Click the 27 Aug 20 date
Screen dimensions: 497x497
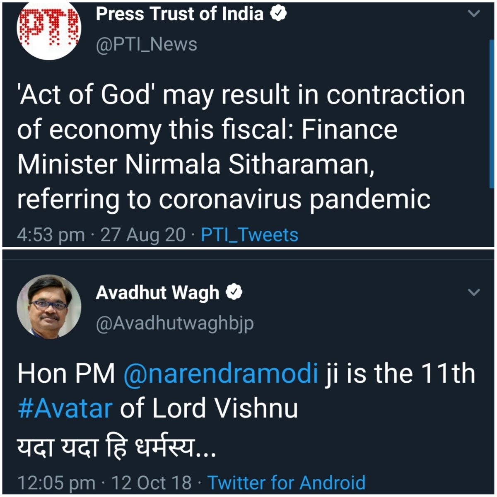(143, 235)
